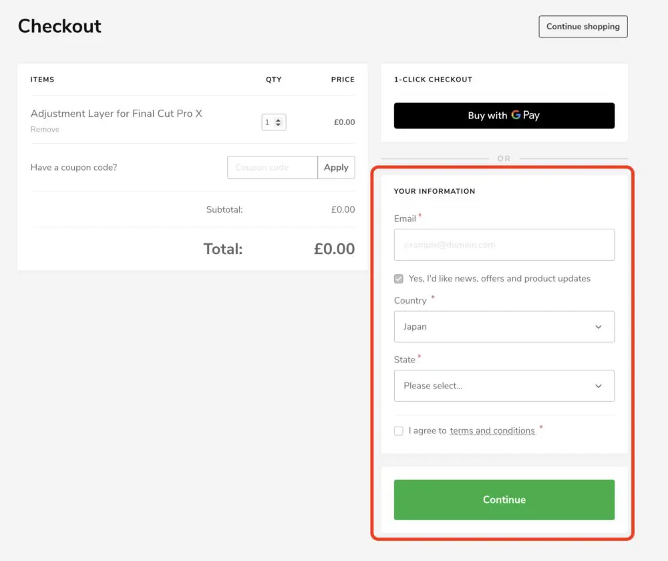Click into the Coupon code field
The height and width of the screenshot is (561, 668).
point(272,168)
